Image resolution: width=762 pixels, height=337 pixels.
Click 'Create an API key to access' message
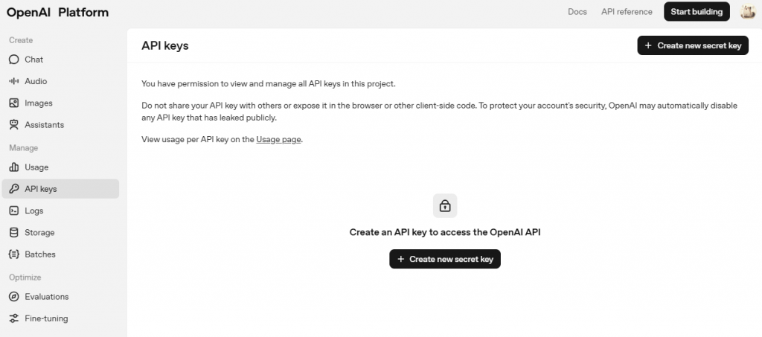pyautogui.click(x=445, y=232)
